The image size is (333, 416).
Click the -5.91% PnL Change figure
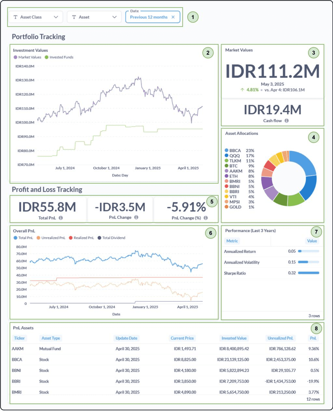point(186,207)
